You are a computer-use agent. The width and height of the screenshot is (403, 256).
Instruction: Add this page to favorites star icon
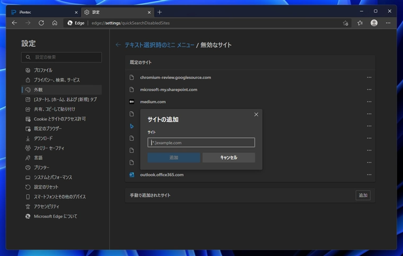[345, 23]
